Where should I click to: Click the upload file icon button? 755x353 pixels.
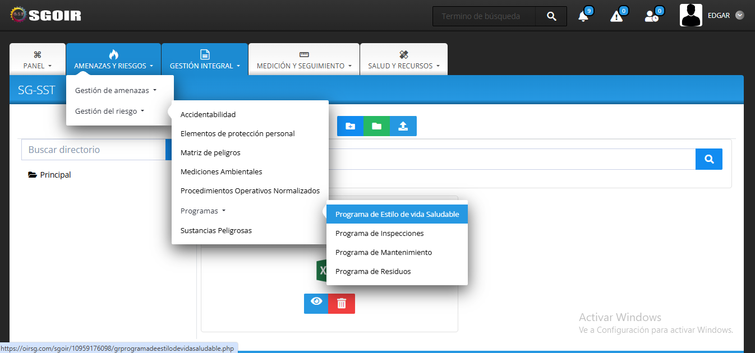403,126
